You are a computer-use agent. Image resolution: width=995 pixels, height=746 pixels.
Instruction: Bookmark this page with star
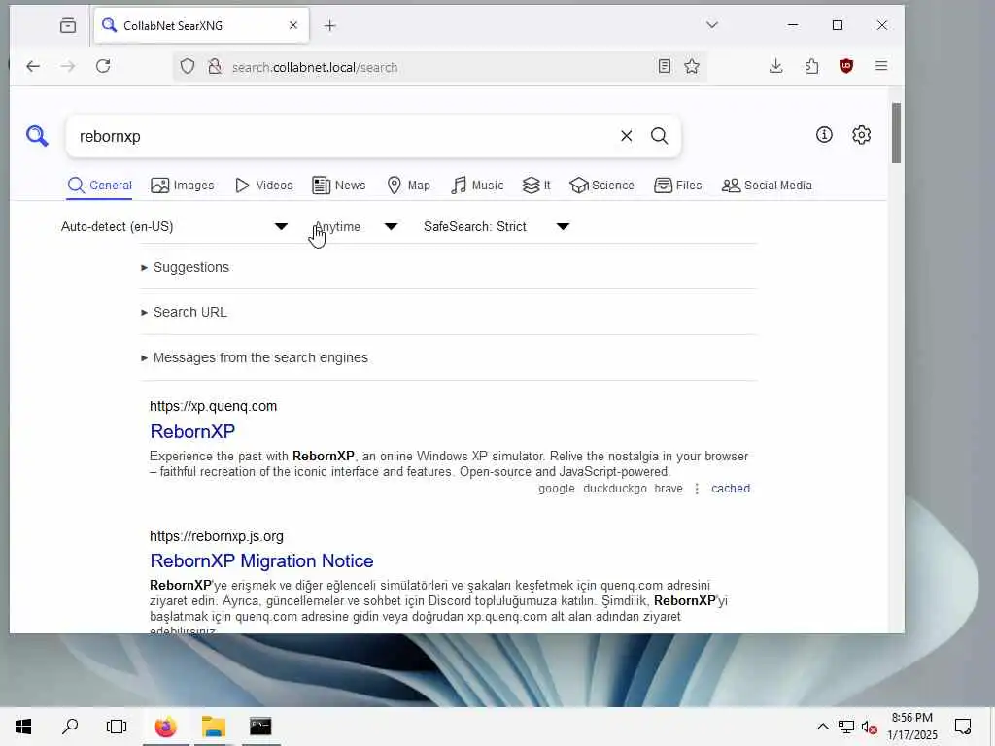pyautogui.click(x=692, y=66)
